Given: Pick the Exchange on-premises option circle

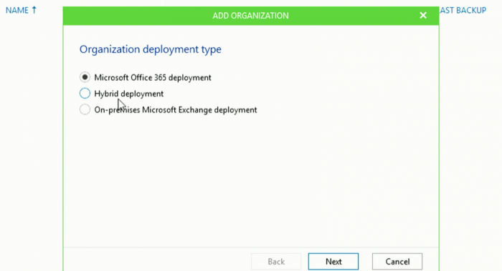Looking at the screenshot, I should pyautogui.click(x=85, y=109).
